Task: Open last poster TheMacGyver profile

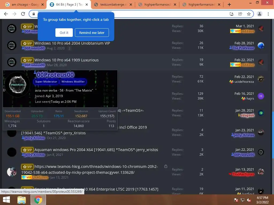Action: (243, 174)
